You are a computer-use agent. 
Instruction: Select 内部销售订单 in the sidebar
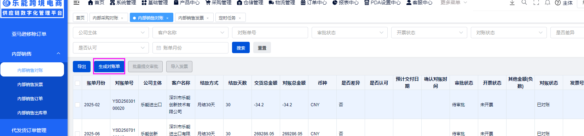pyautogui.click(x=30, y=98)
